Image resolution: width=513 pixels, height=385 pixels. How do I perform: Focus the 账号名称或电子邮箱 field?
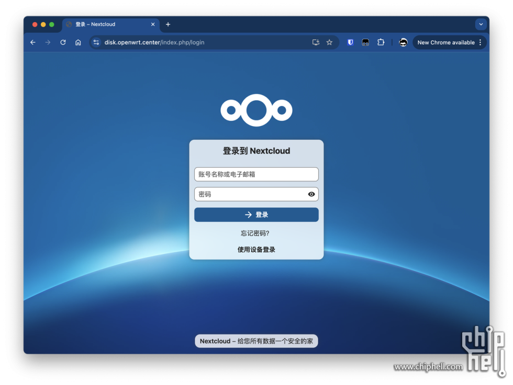pos(256,174)
